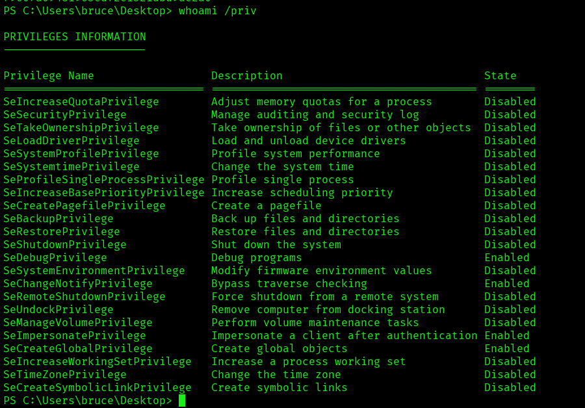The image size is (585, 408).
Task: Click the 'Privilege Name' column header
Action: tap(49, 76)
